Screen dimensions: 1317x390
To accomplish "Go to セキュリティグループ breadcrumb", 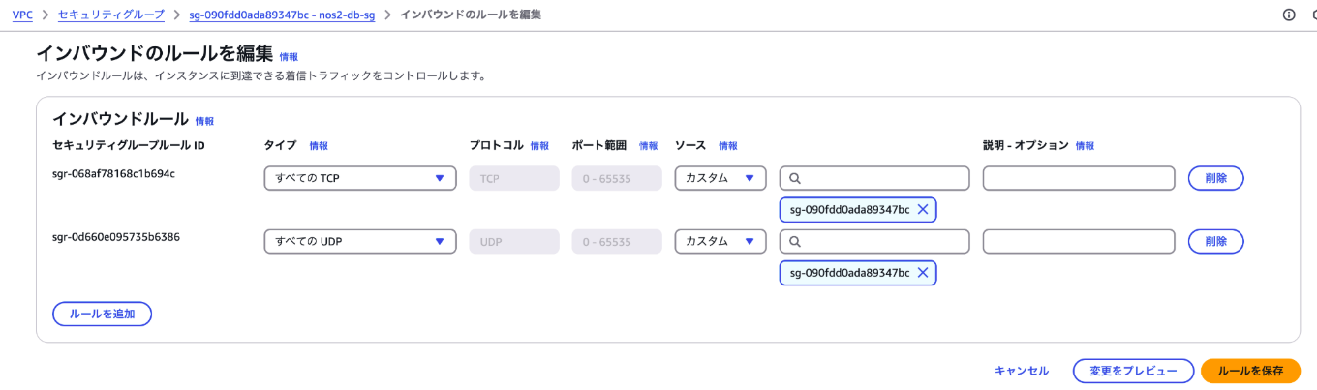I will [111, 15].
